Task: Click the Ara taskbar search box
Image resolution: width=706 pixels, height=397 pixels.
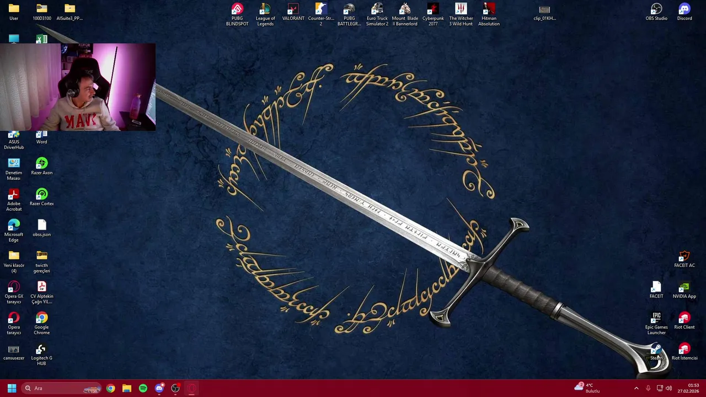Action: click(x=62, y=388)
